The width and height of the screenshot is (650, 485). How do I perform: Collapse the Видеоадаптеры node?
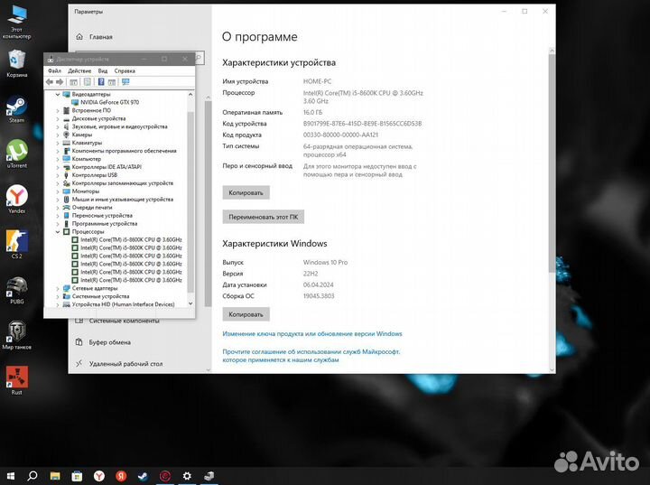58,95
